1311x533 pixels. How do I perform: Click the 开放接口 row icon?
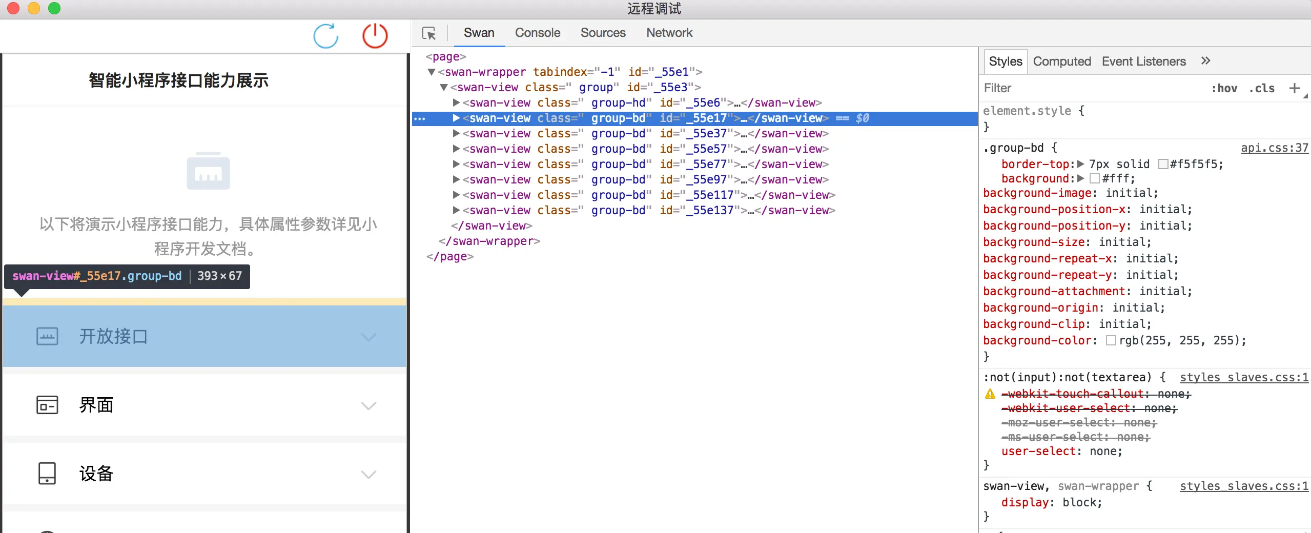(47, 337)
